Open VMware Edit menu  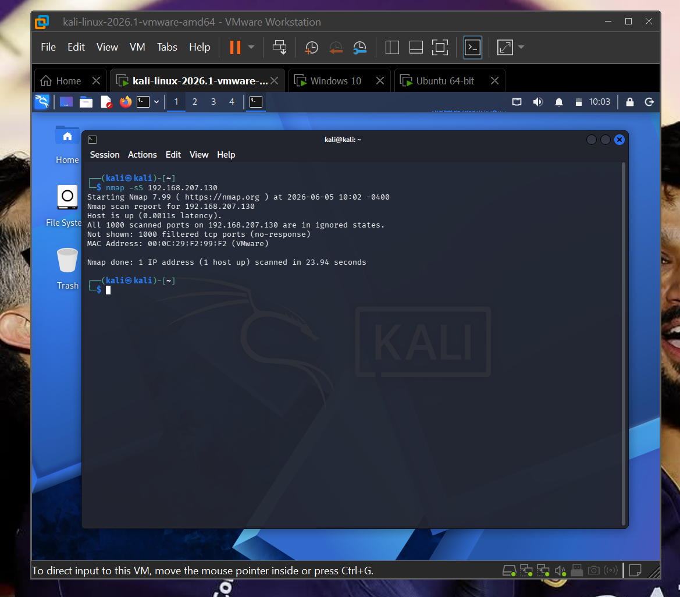click(x=76, y=47)
